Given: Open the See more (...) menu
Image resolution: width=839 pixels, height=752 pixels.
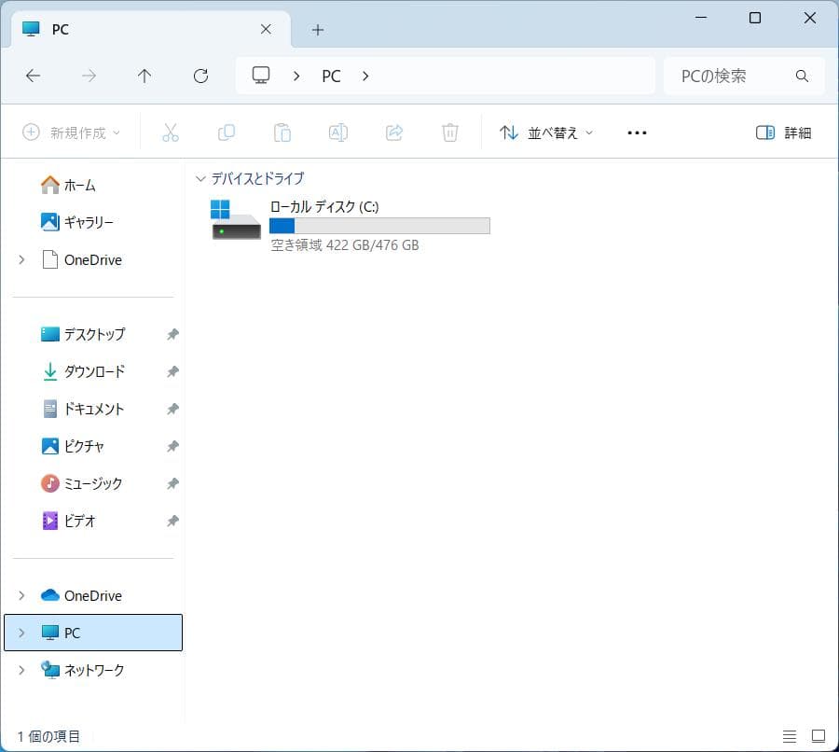Looking at the screenshot, I should [x=637, y=132].
